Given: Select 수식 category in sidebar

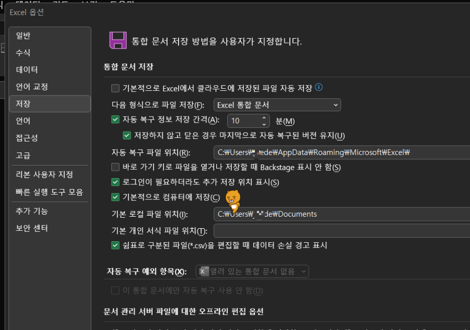Looking at the screenshot, I should tap(50, 52).
